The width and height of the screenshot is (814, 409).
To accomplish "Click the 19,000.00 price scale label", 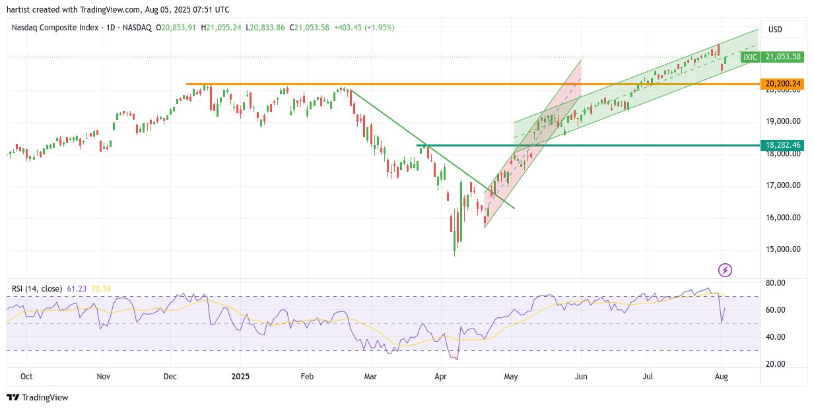I will coord(783,121).
